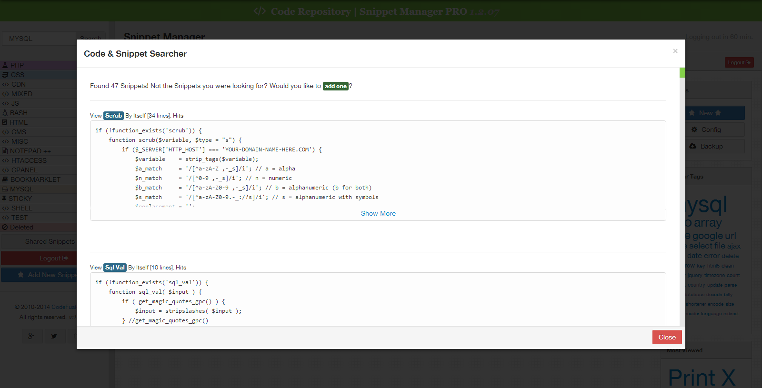Screen dimensions: 762x388
Task: Dismiss the searcher dialog with the X
Action: [675, 51]
